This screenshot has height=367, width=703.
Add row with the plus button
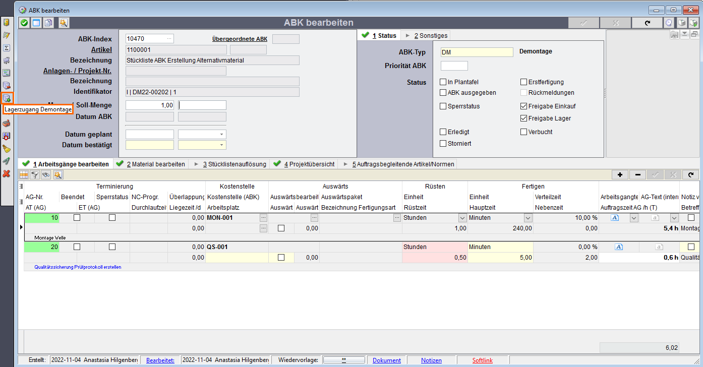click(x=620, y=175)
